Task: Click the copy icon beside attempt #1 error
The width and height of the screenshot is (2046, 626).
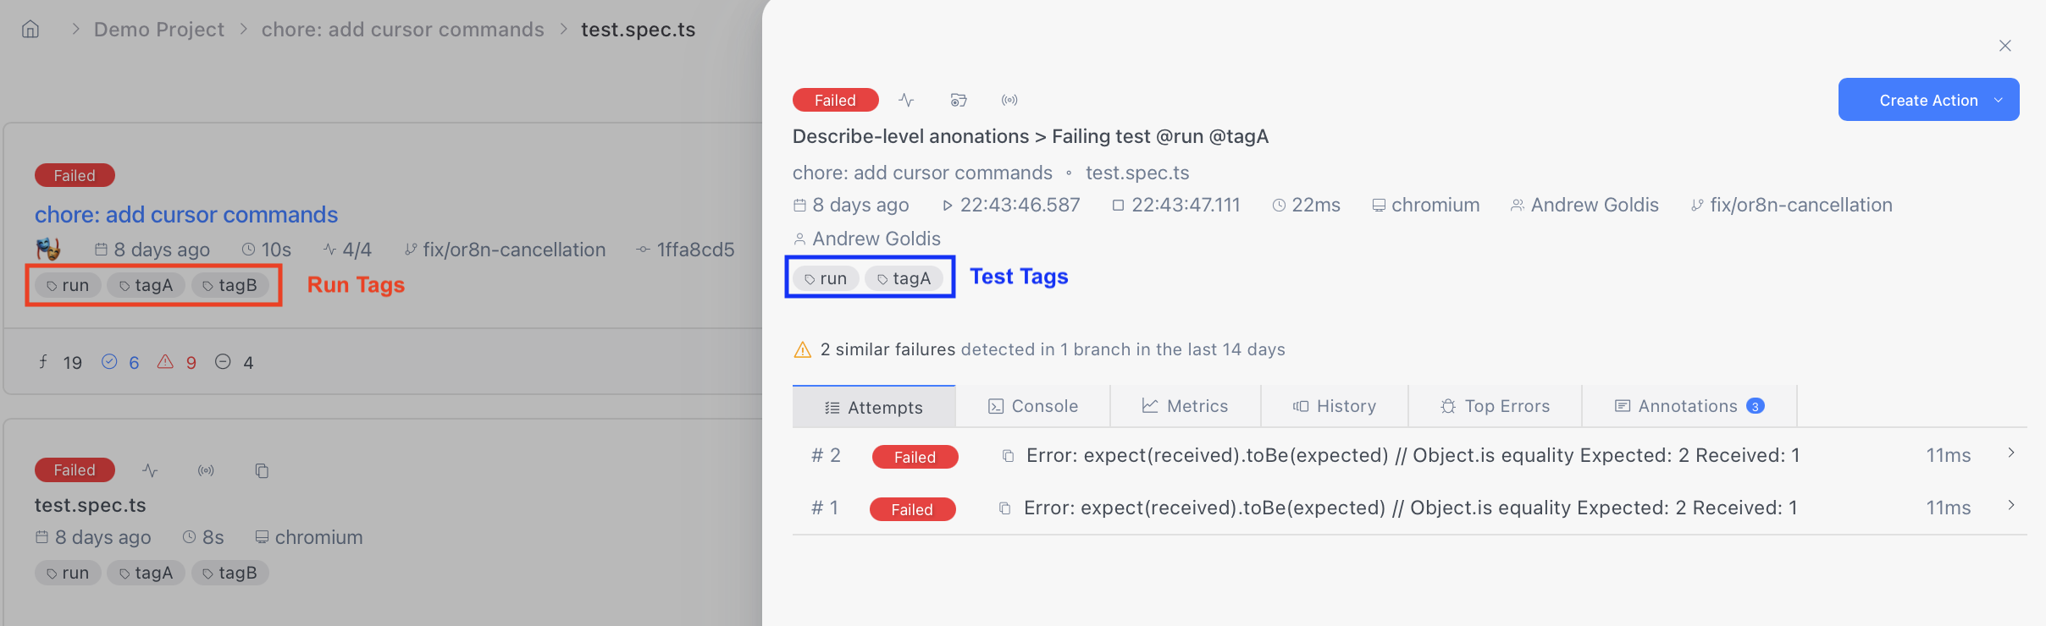Action: pos(1005,508)
